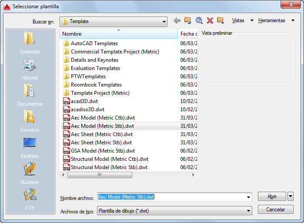Create a new folder with toolbar icon
The height and width of the screenshot is (223, 304).
220,20
